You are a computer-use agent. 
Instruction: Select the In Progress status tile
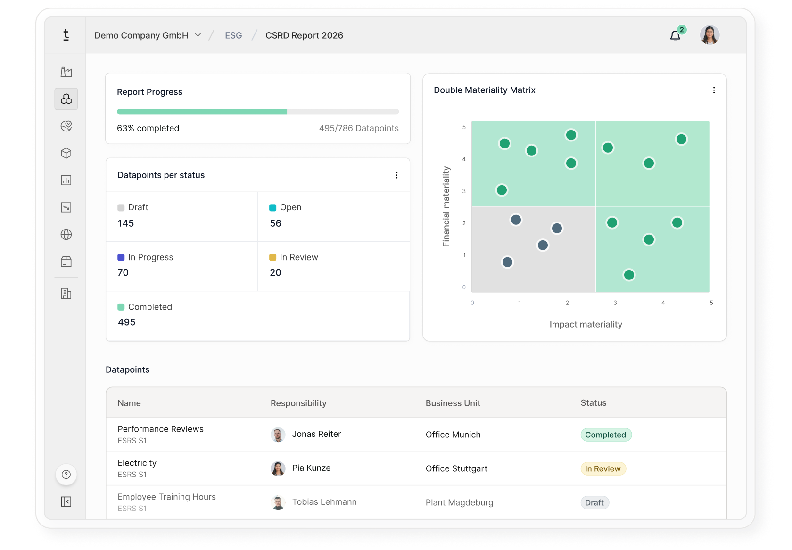[182, 266]
